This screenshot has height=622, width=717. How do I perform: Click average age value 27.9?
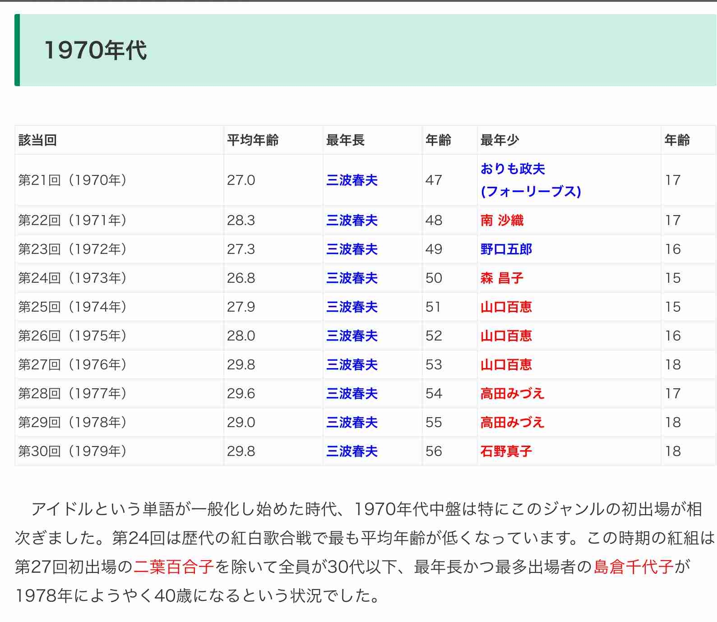[x=241, y=307]
